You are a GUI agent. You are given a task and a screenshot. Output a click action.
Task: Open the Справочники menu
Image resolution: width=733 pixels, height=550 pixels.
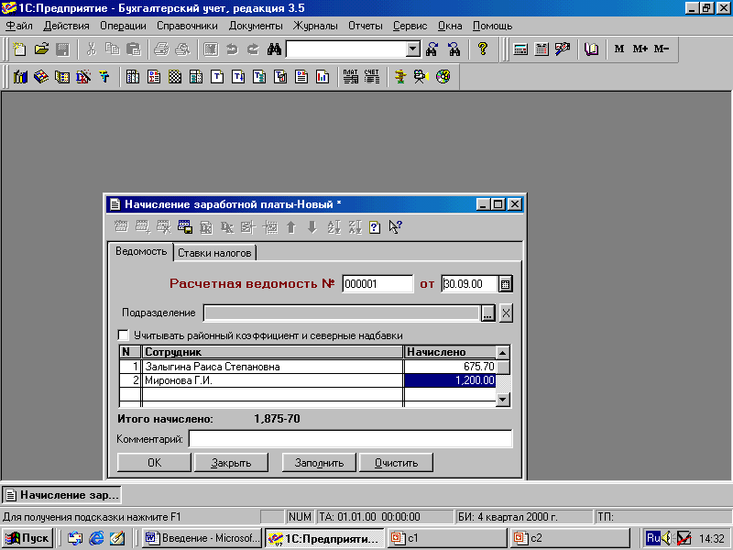(187, 26)
